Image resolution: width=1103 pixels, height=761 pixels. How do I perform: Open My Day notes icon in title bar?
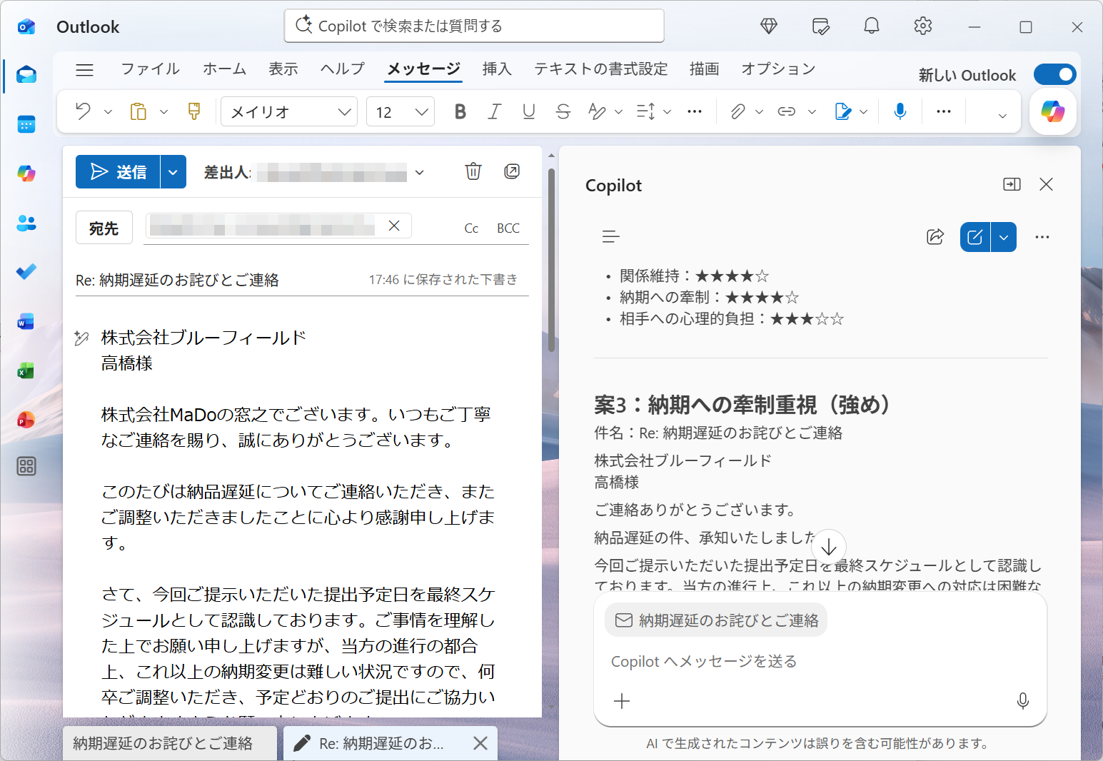point(821,27)
